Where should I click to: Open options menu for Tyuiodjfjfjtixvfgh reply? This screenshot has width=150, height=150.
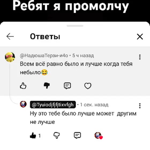140,106
